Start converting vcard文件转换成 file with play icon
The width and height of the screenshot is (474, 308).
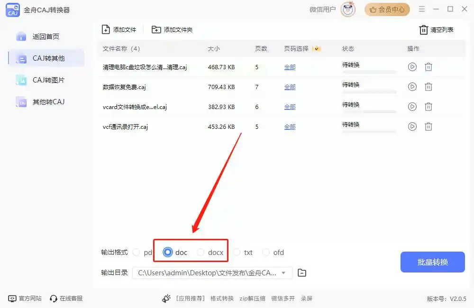pos(412,107)
